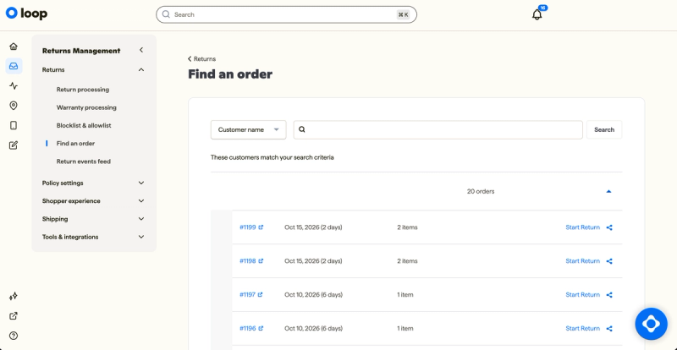Open external link icon for #1198
The width and height of the screenshot is (677, 350).
point(261,260)
